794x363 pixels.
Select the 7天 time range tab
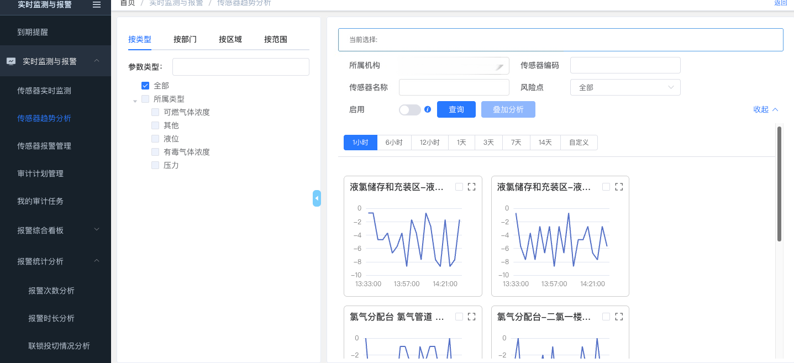tap(516, 143)
